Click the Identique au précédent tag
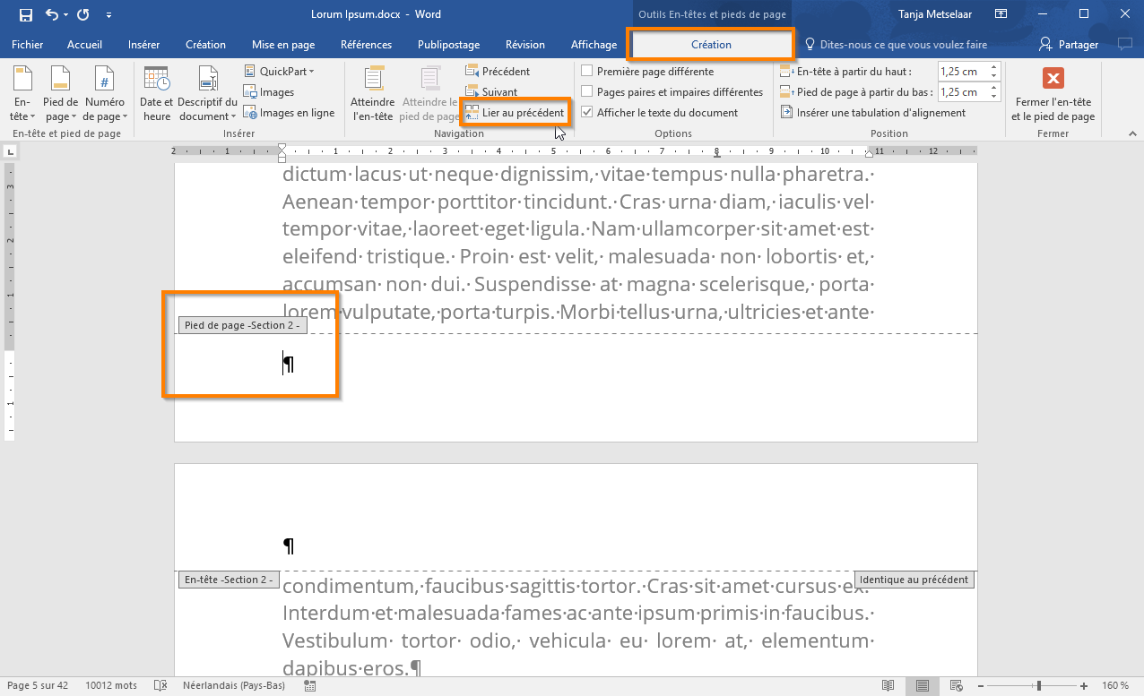1144x696 pixels. click(x=914, y=580)
